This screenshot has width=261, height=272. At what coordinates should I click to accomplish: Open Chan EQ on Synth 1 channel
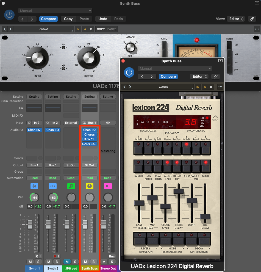point(34,130)
